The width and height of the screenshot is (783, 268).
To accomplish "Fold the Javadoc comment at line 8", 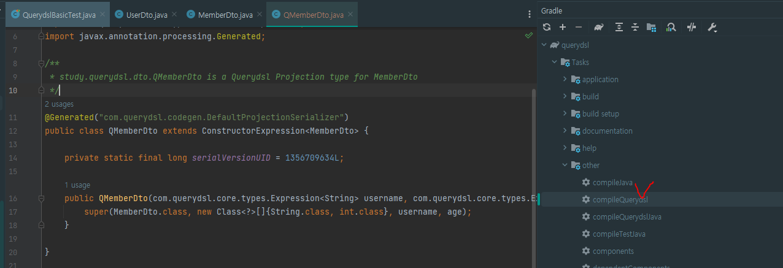I will coord(41,63).
